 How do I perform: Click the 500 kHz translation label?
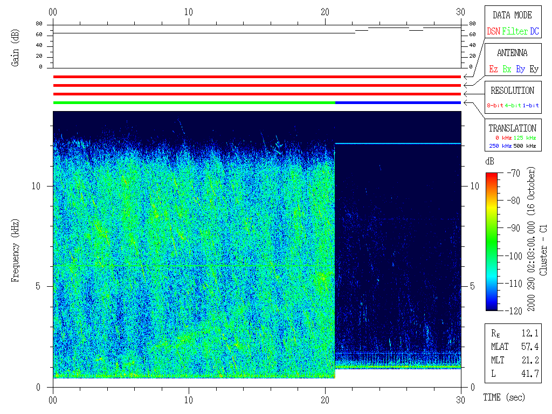525,146
